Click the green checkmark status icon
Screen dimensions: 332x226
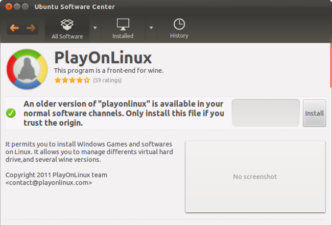click(11, 113)
